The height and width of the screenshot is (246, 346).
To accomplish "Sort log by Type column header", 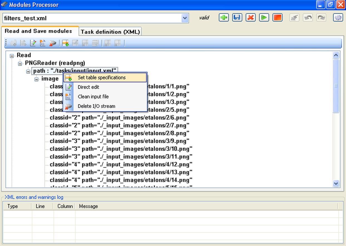I will click(x=17, y=206).
